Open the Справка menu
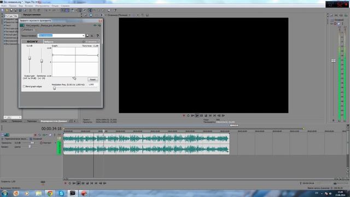Image resolution: width=350 pixels, height=197 pixels. pos(65,6)
